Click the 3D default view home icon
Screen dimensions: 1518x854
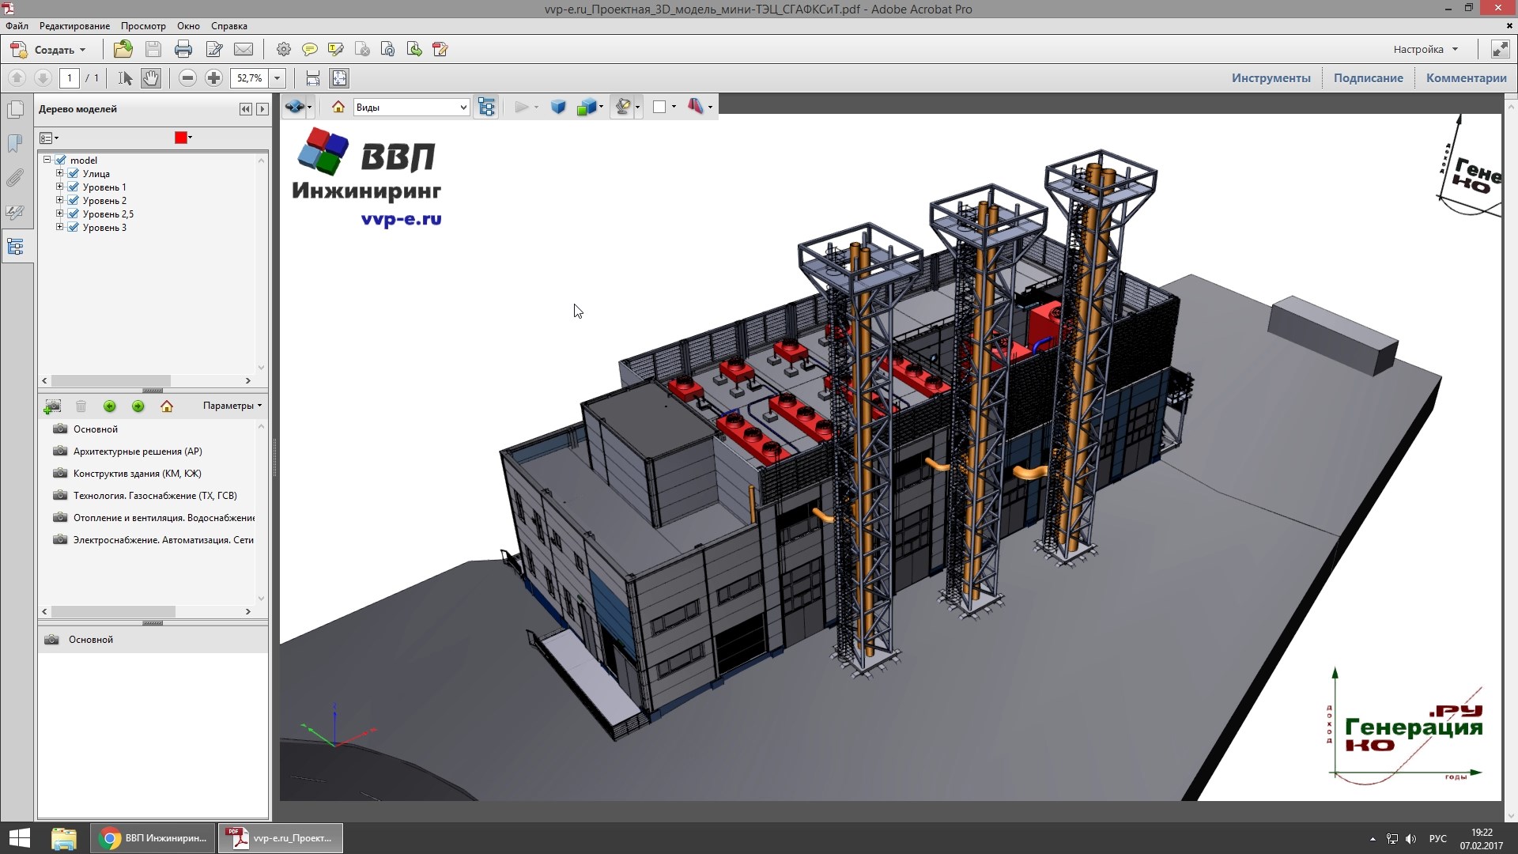point(338,107)
